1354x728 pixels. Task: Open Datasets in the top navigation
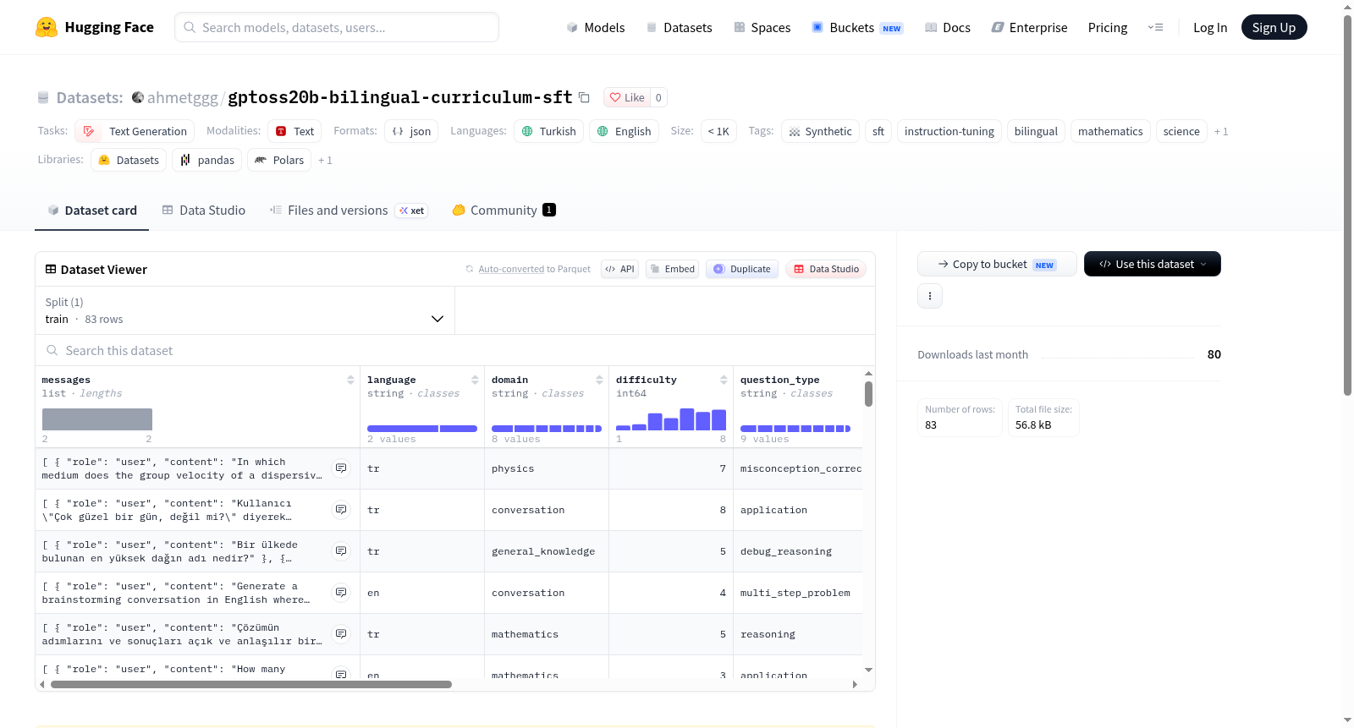pyautogui.click(x=679, y=28)
